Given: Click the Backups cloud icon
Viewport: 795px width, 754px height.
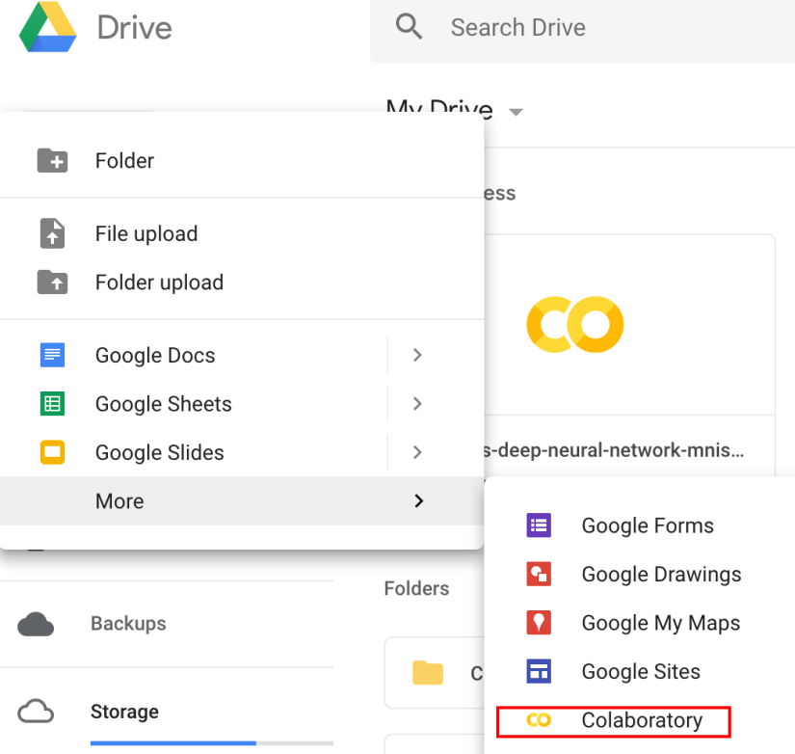Looking at the screenshot, I should coord(36,624).
